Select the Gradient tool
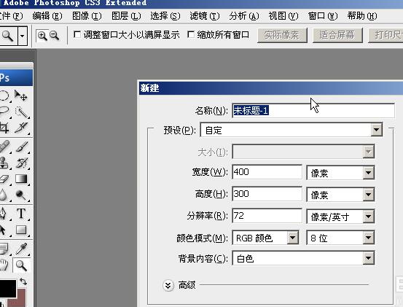The height and width of the screenshot is (307, 403). pyautogui.click(x=21, y=179)
